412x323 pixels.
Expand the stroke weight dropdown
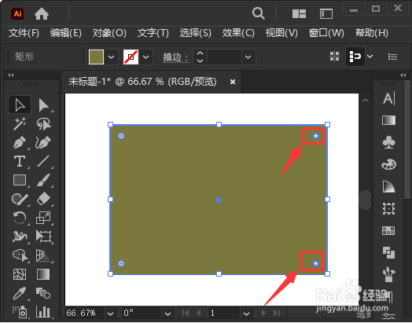pyautogui.click(x=248, y=57)
